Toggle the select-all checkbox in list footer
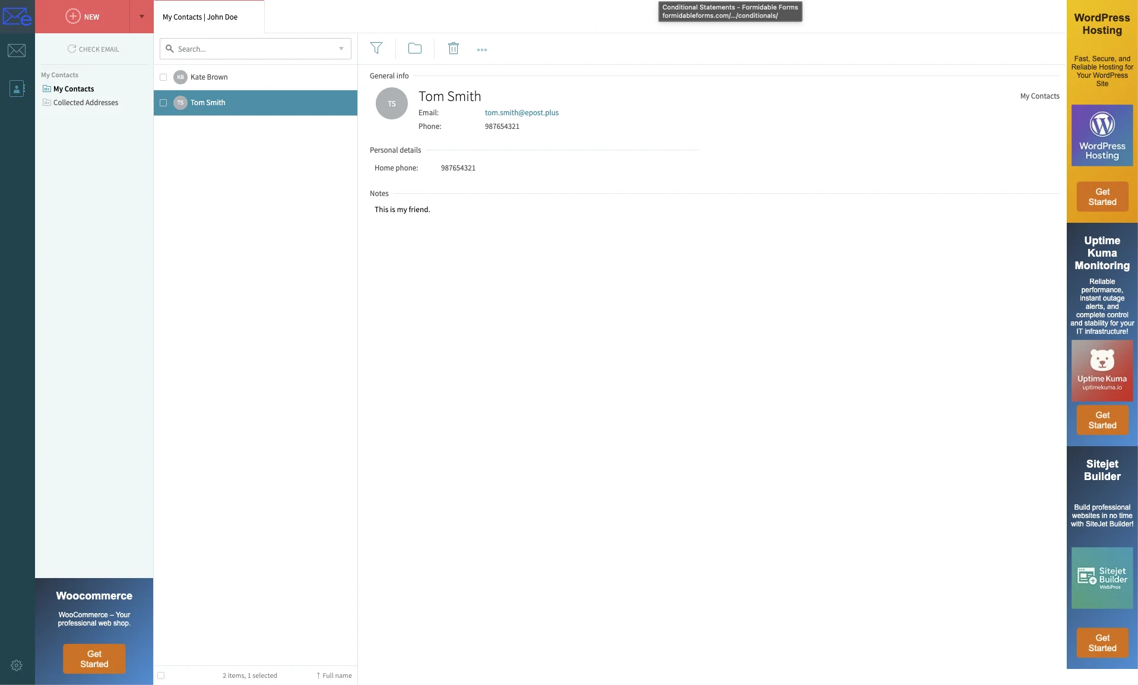Image resolution: width=1138 pixels, height=685 pixels. click(x=161, y=675)
